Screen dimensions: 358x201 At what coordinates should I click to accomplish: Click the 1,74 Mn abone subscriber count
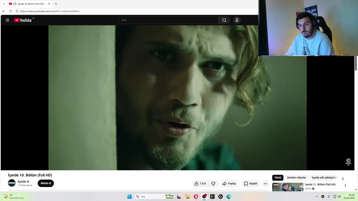click(x=25, y=185)
